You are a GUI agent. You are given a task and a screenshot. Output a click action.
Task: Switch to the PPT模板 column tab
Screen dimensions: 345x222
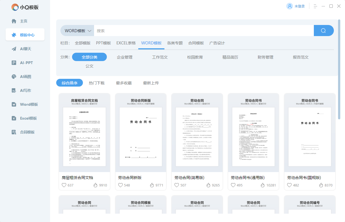pos(103,43)
